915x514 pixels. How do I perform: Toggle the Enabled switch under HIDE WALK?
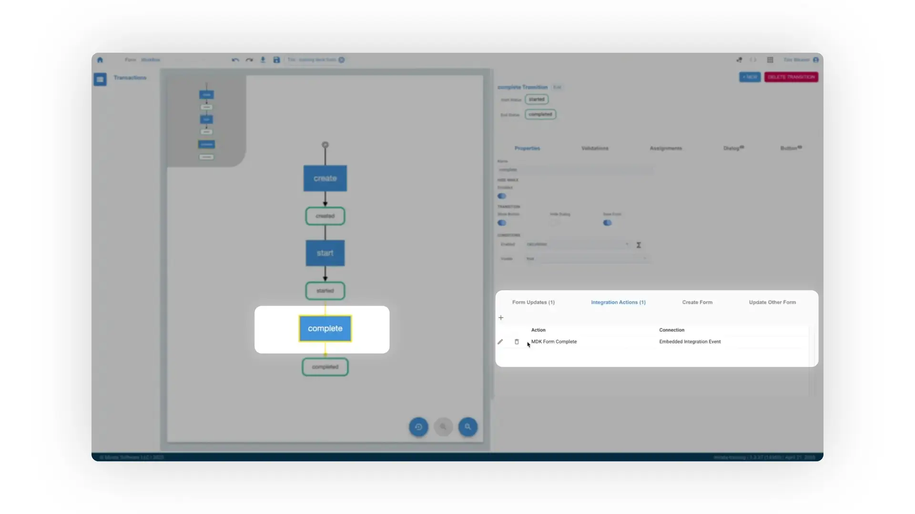point(502,196)
